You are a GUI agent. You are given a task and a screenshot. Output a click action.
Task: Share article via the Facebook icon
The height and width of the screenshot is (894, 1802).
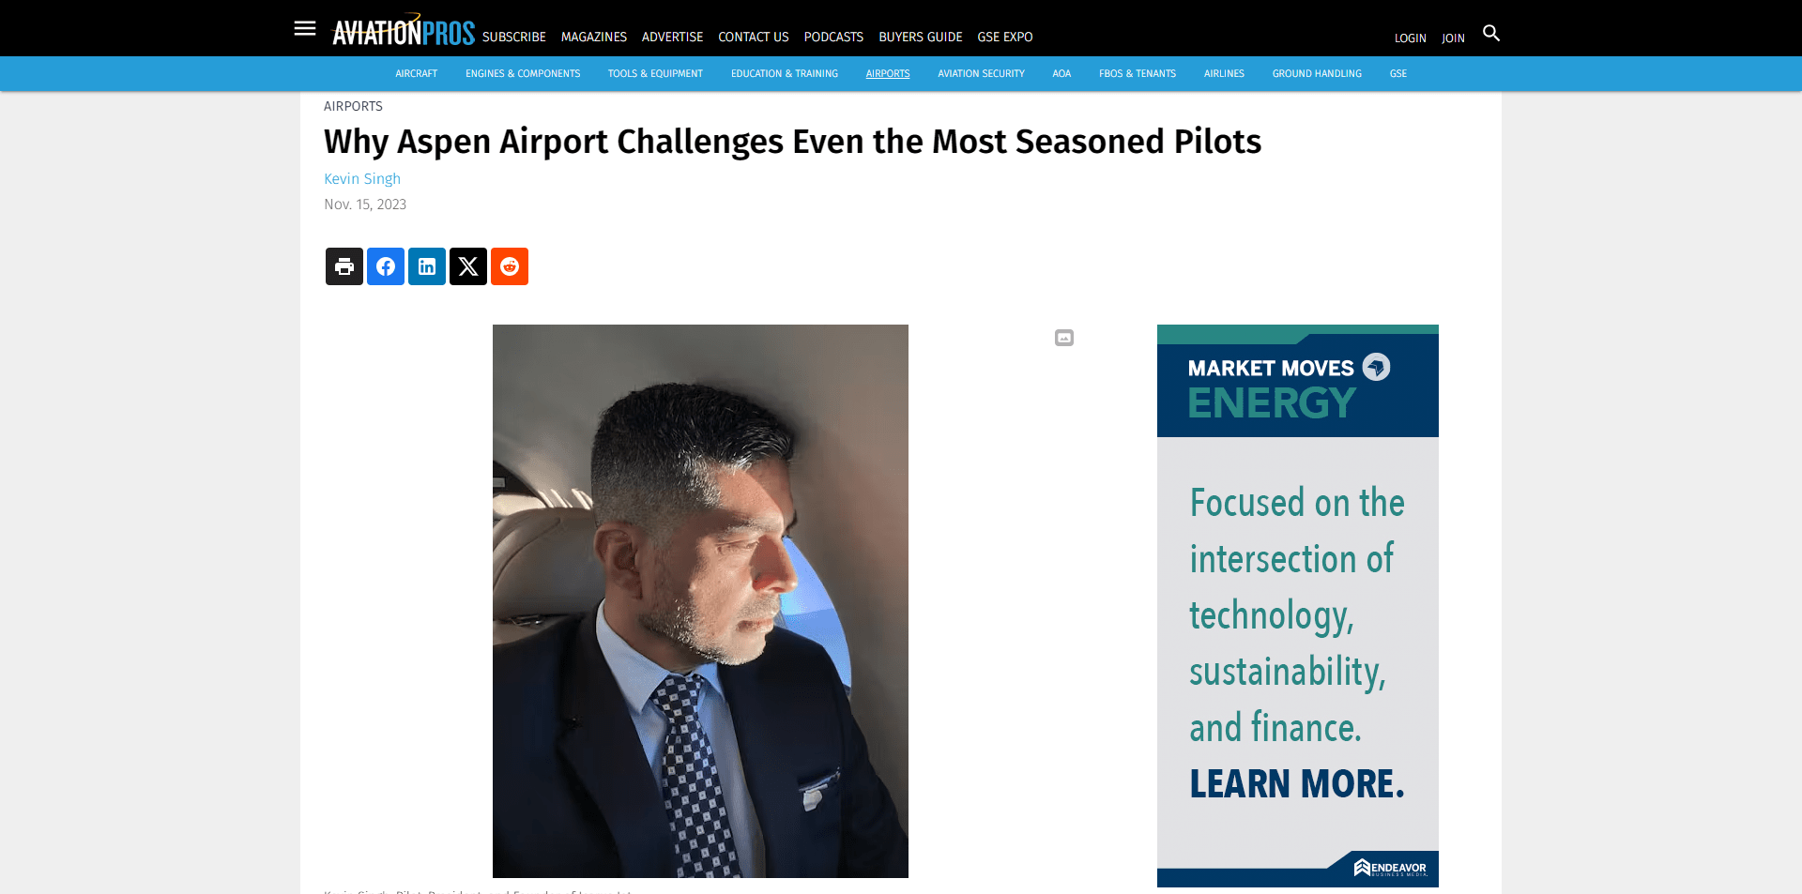385,266
